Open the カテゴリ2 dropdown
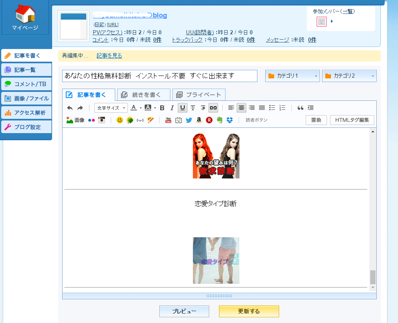The width and height of the screenshot is (398, 323). point(349,76)
